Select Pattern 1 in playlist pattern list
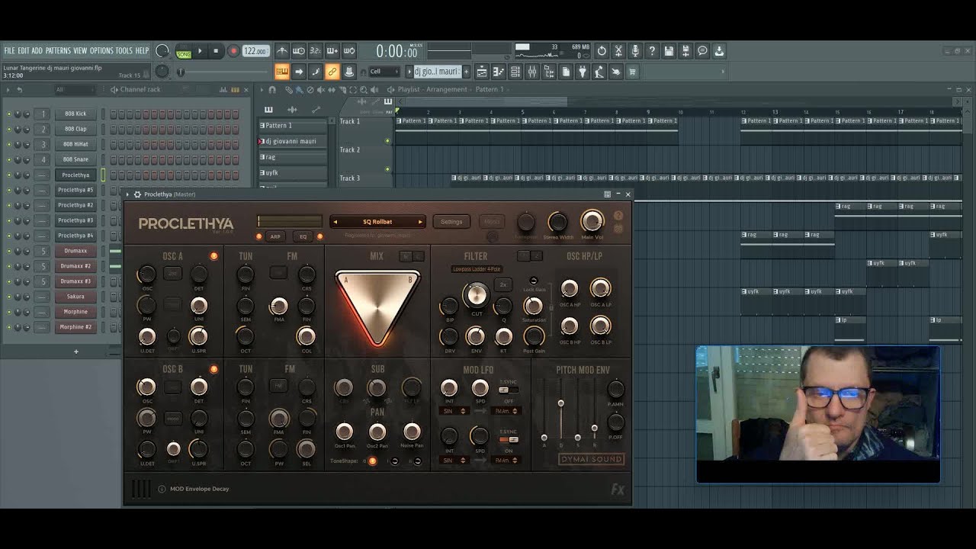This screenshot has width=976, height=549. click(x=293, y=126)
